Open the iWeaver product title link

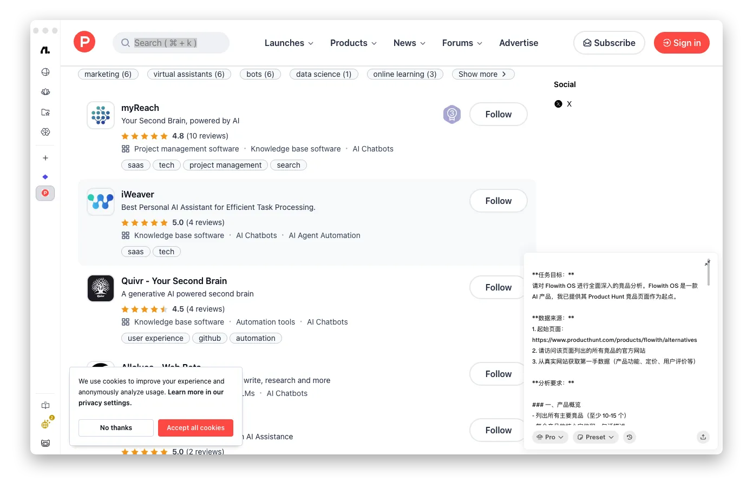click(137, 194)
